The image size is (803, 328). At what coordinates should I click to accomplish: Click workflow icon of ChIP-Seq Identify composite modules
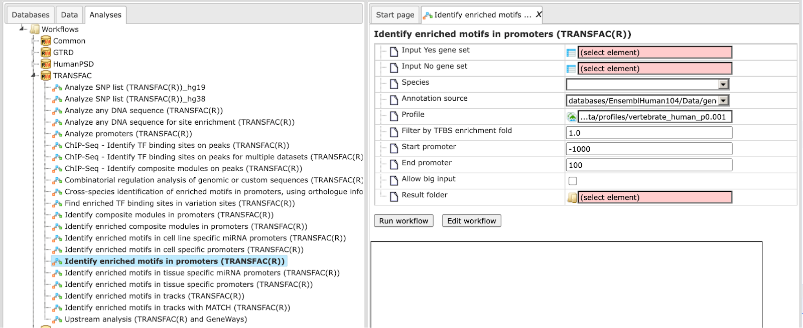[58, 169]
